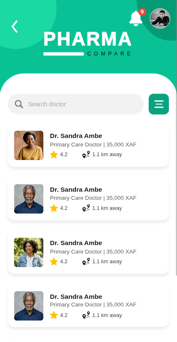Image resolution: width=177 pixels, height=342 pixels.
Task: Click the distance route icon in first card
Action: click(x=86, y=154)
